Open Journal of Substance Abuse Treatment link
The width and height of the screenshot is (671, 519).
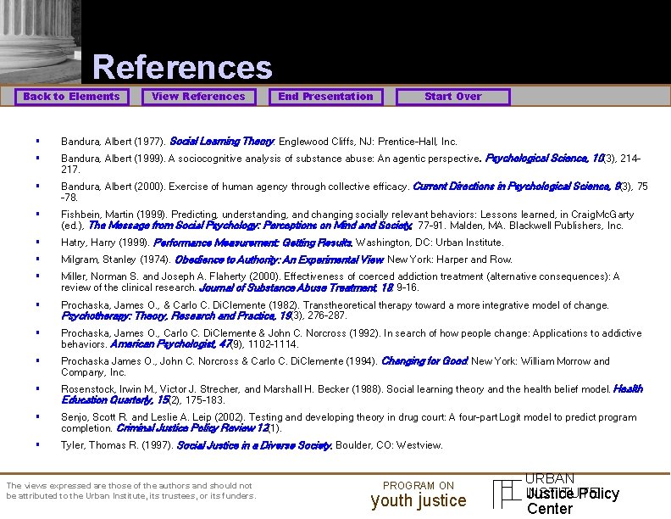click(x=297, y=287)
